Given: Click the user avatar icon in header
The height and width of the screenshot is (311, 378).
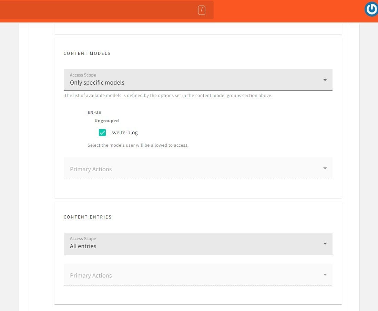Looking at the screenshot, I should (x=371, y=9).
